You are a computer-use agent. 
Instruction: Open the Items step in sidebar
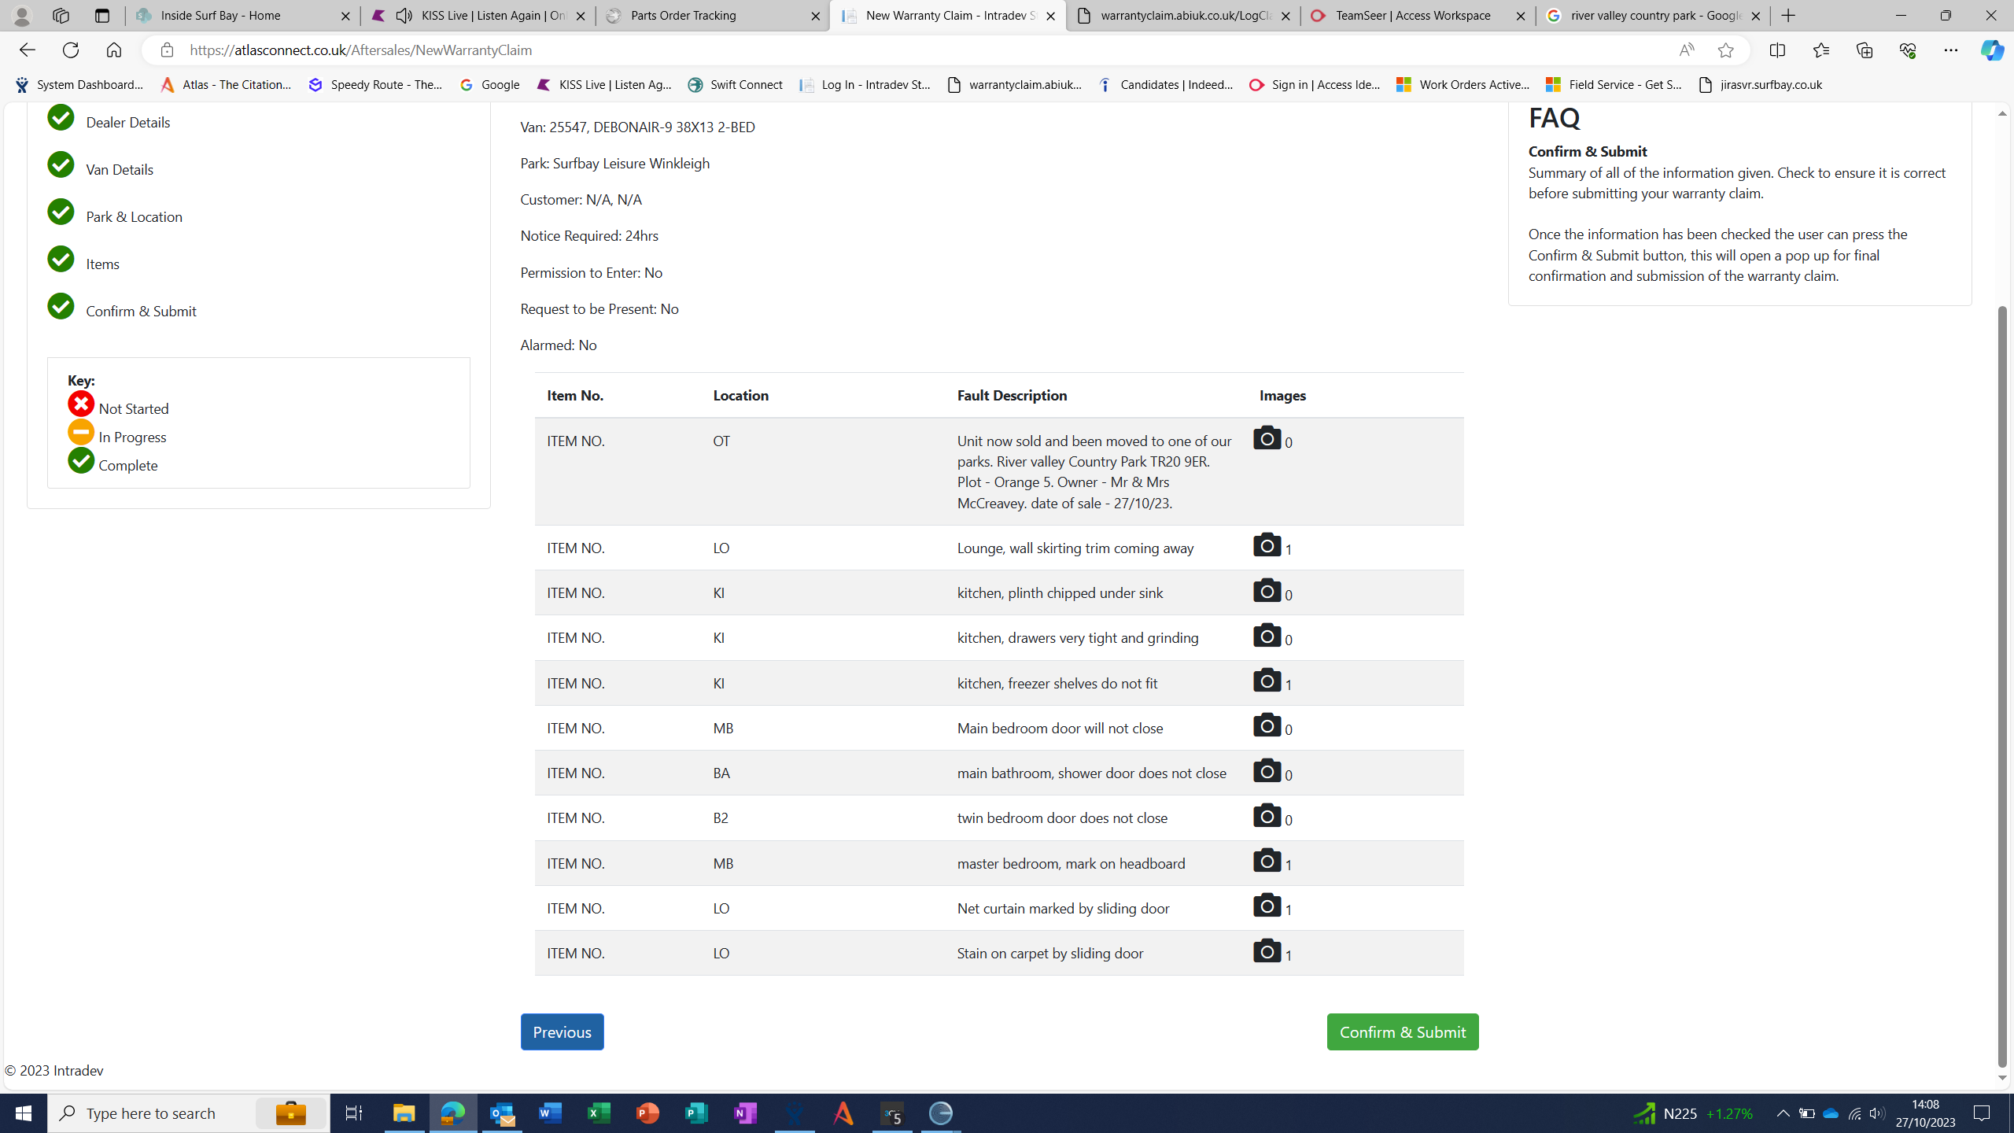[x=103, y=264]
